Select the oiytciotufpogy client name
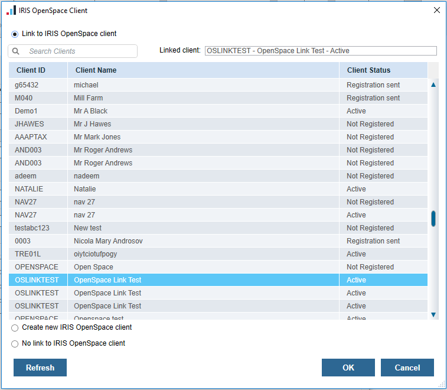The image size is (447, 390). pos(96,254)
